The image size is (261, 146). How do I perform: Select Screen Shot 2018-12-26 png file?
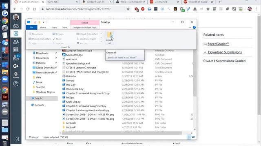point(90,114)
